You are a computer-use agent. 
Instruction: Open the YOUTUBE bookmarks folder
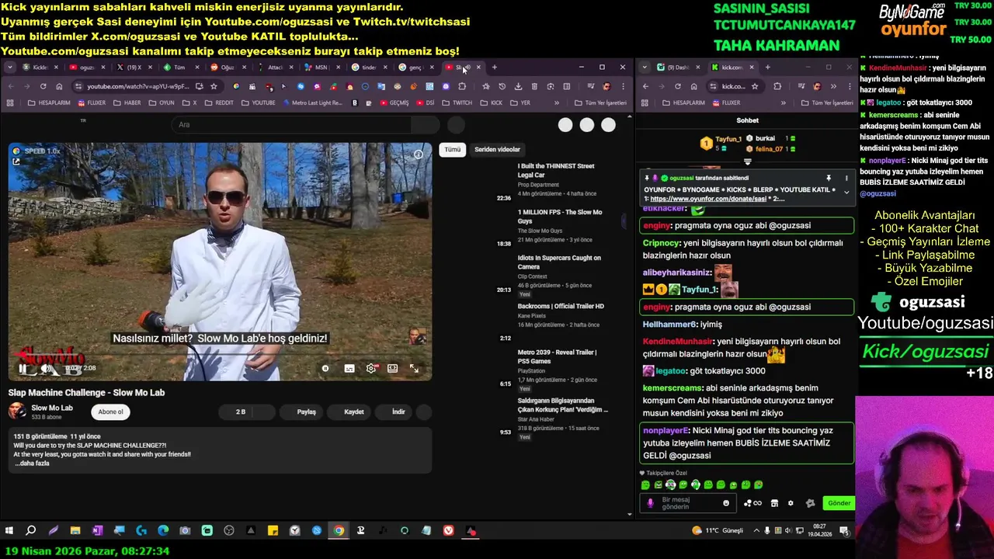point(258,102)
